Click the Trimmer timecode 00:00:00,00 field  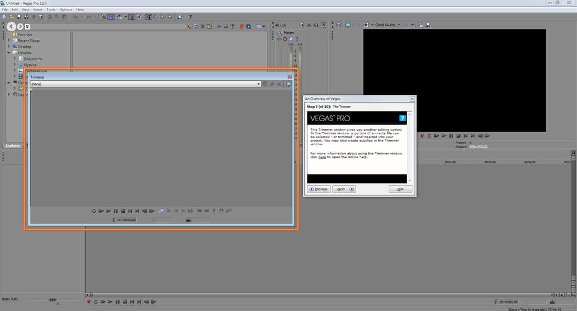[126, 220]
